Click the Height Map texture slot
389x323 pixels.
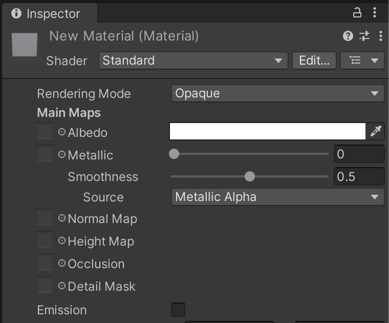pyautogui.click(x=45, y=241)
